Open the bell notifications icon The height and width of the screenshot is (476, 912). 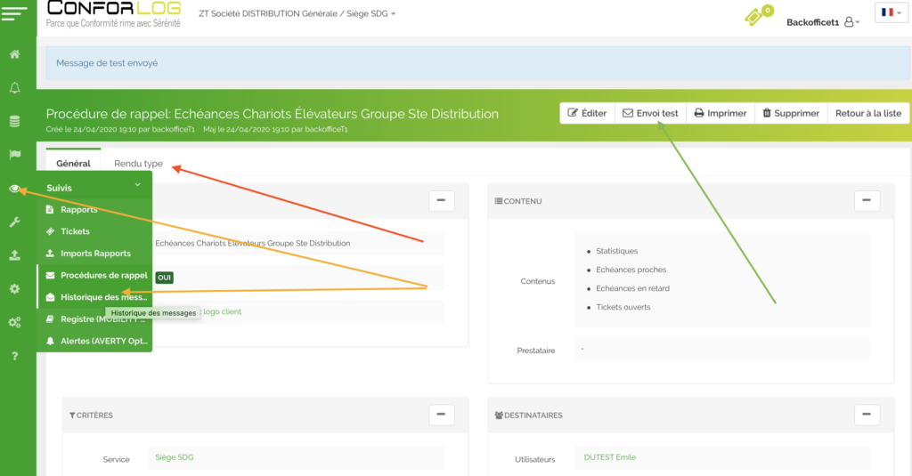(x=15, y=87)
